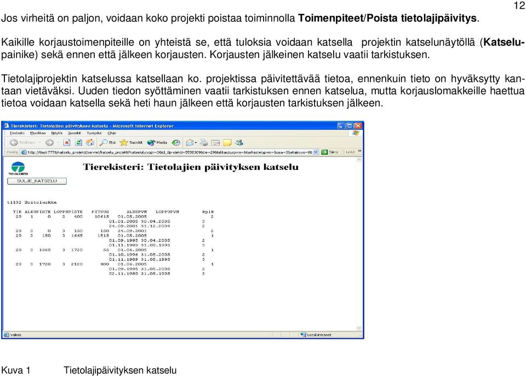Expand the Linkit chevron overflow
This screenshot has width=526, height=376.
(359, 151)
